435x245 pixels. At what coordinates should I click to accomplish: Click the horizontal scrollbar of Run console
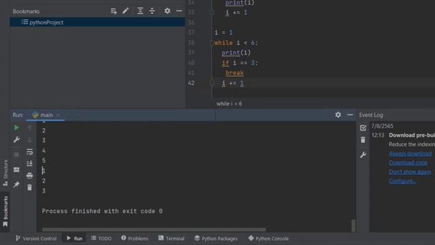pyautogui.click(x=154, y=229)
